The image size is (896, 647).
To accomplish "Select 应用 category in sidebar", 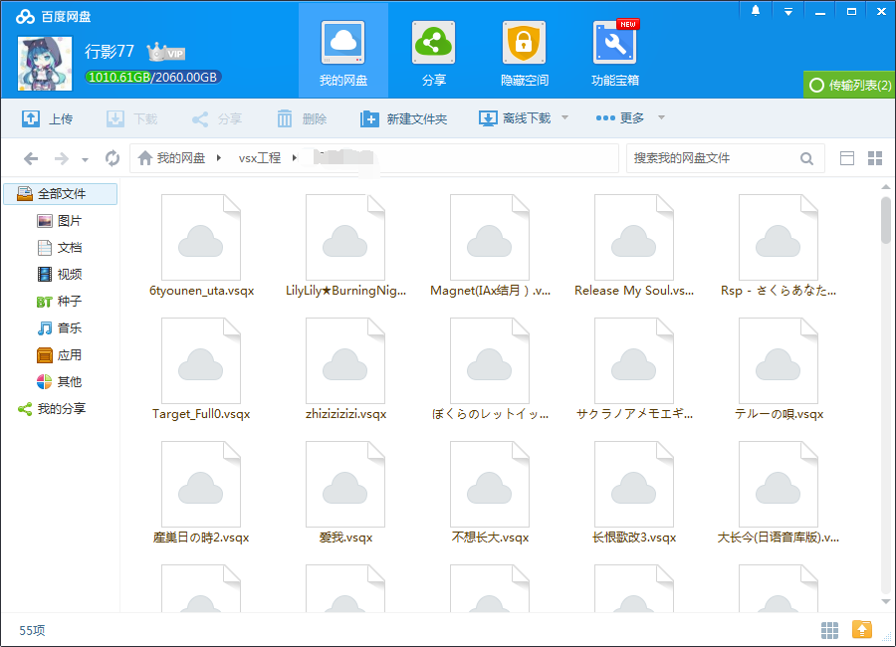I will click(61, 355).
